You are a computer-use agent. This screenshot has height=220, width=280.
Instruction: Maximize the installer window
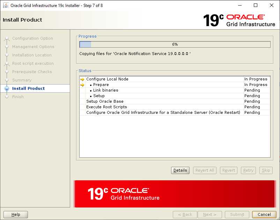(x=256, y=5)
